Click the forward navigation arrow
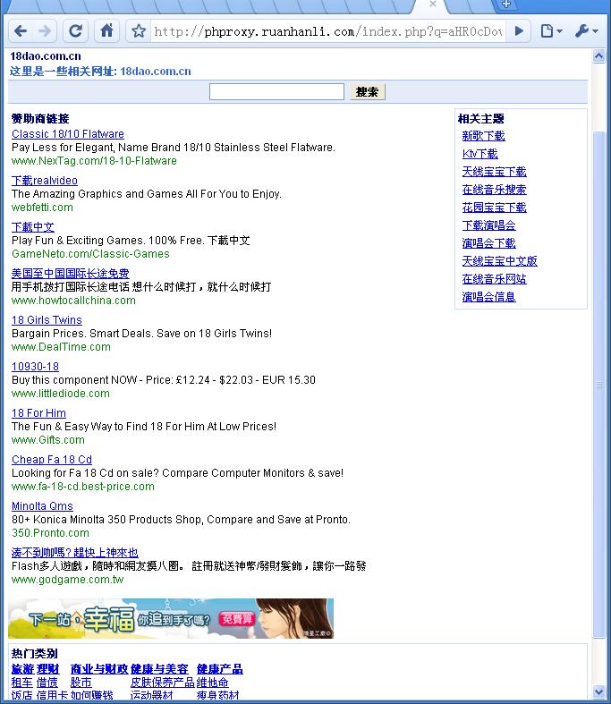The height and width of the screenshot is (704, 611). point(45,31)
